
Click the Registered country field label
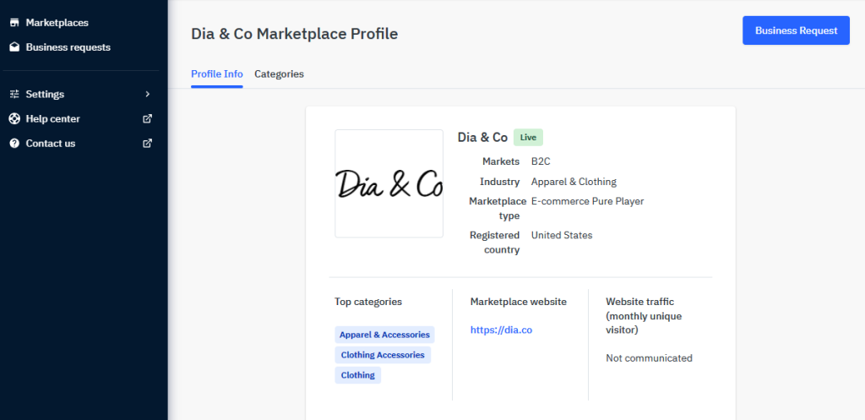pyautogui.click(x=495, y=243)
